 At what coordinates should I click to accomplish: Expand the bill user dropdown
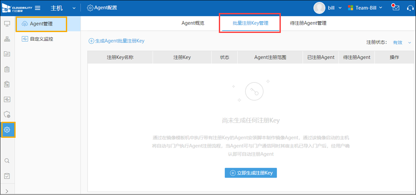[340, 8]
